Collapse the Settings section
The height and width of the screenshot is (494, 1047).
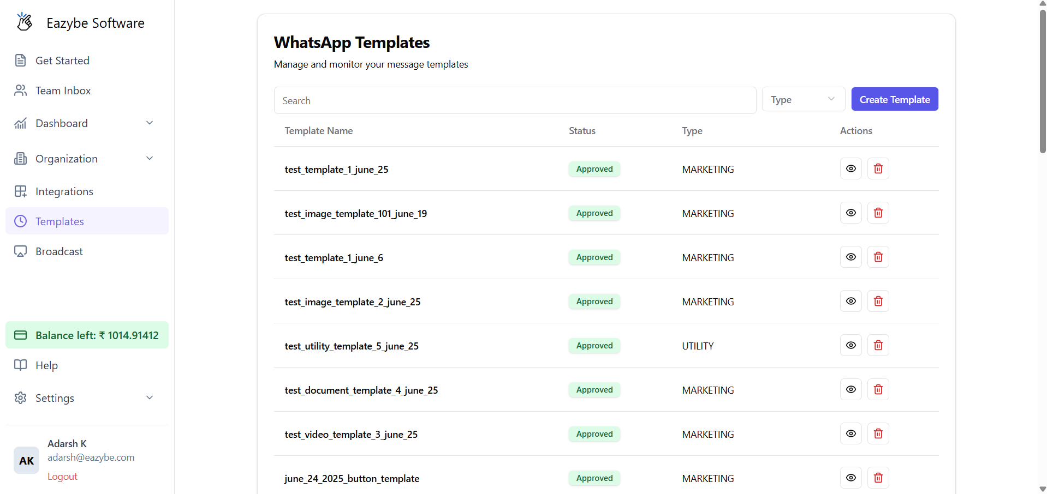point(150,397)
